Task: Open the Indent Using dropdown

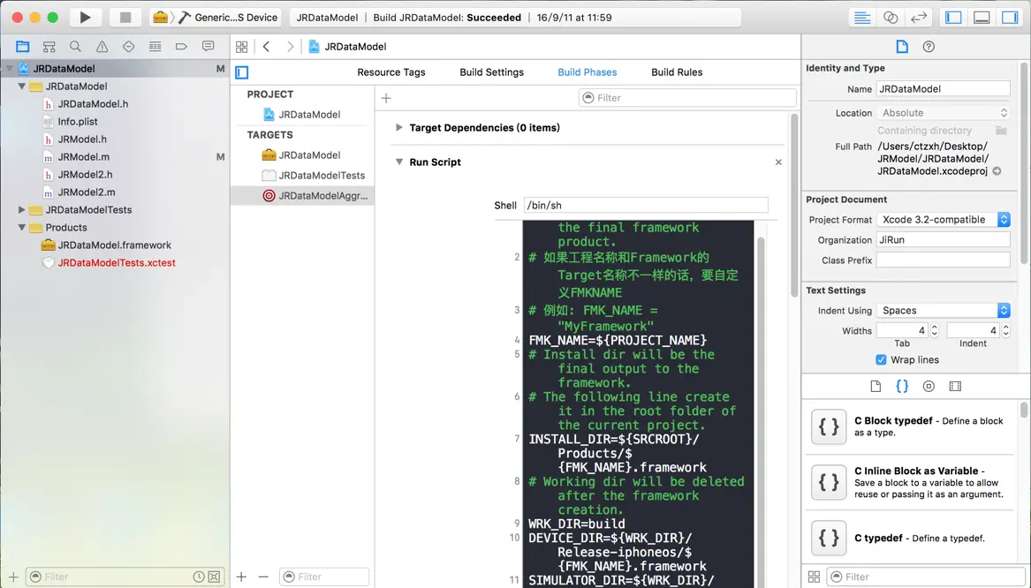Action: pyautogui.click(x=944, y=311)
